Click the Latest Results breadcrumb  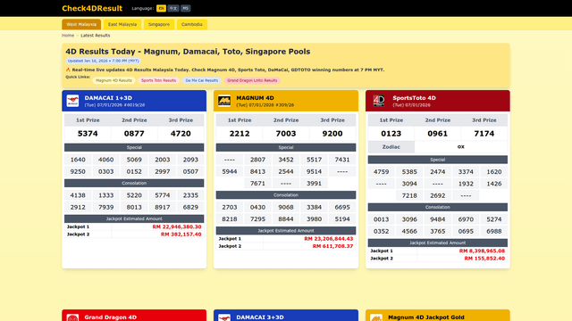96,36
